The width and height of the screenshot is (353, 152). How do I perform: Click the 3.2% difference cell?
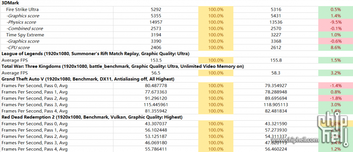point(336,73)
